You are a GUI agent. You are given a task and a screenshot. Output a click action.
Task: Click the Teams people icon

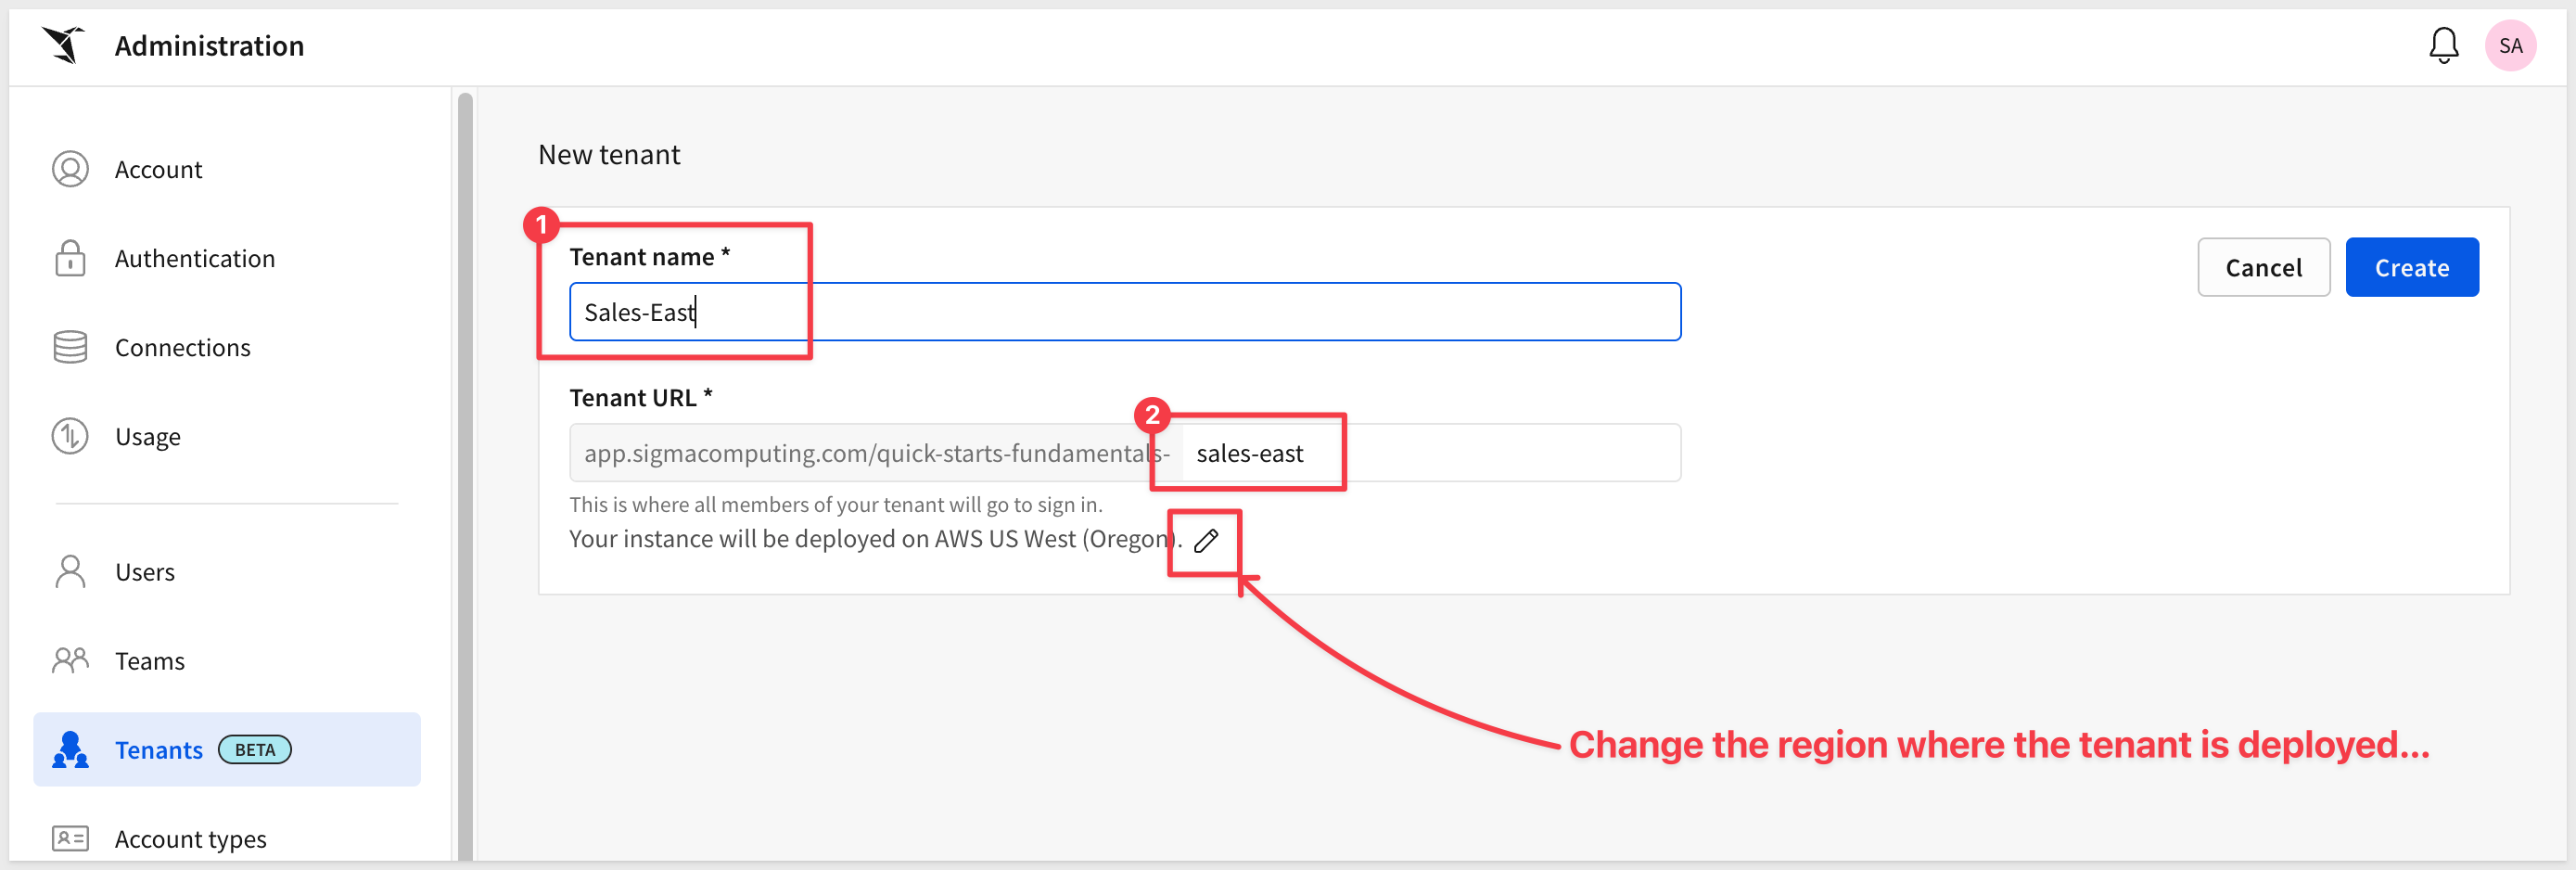coord(70,660)
